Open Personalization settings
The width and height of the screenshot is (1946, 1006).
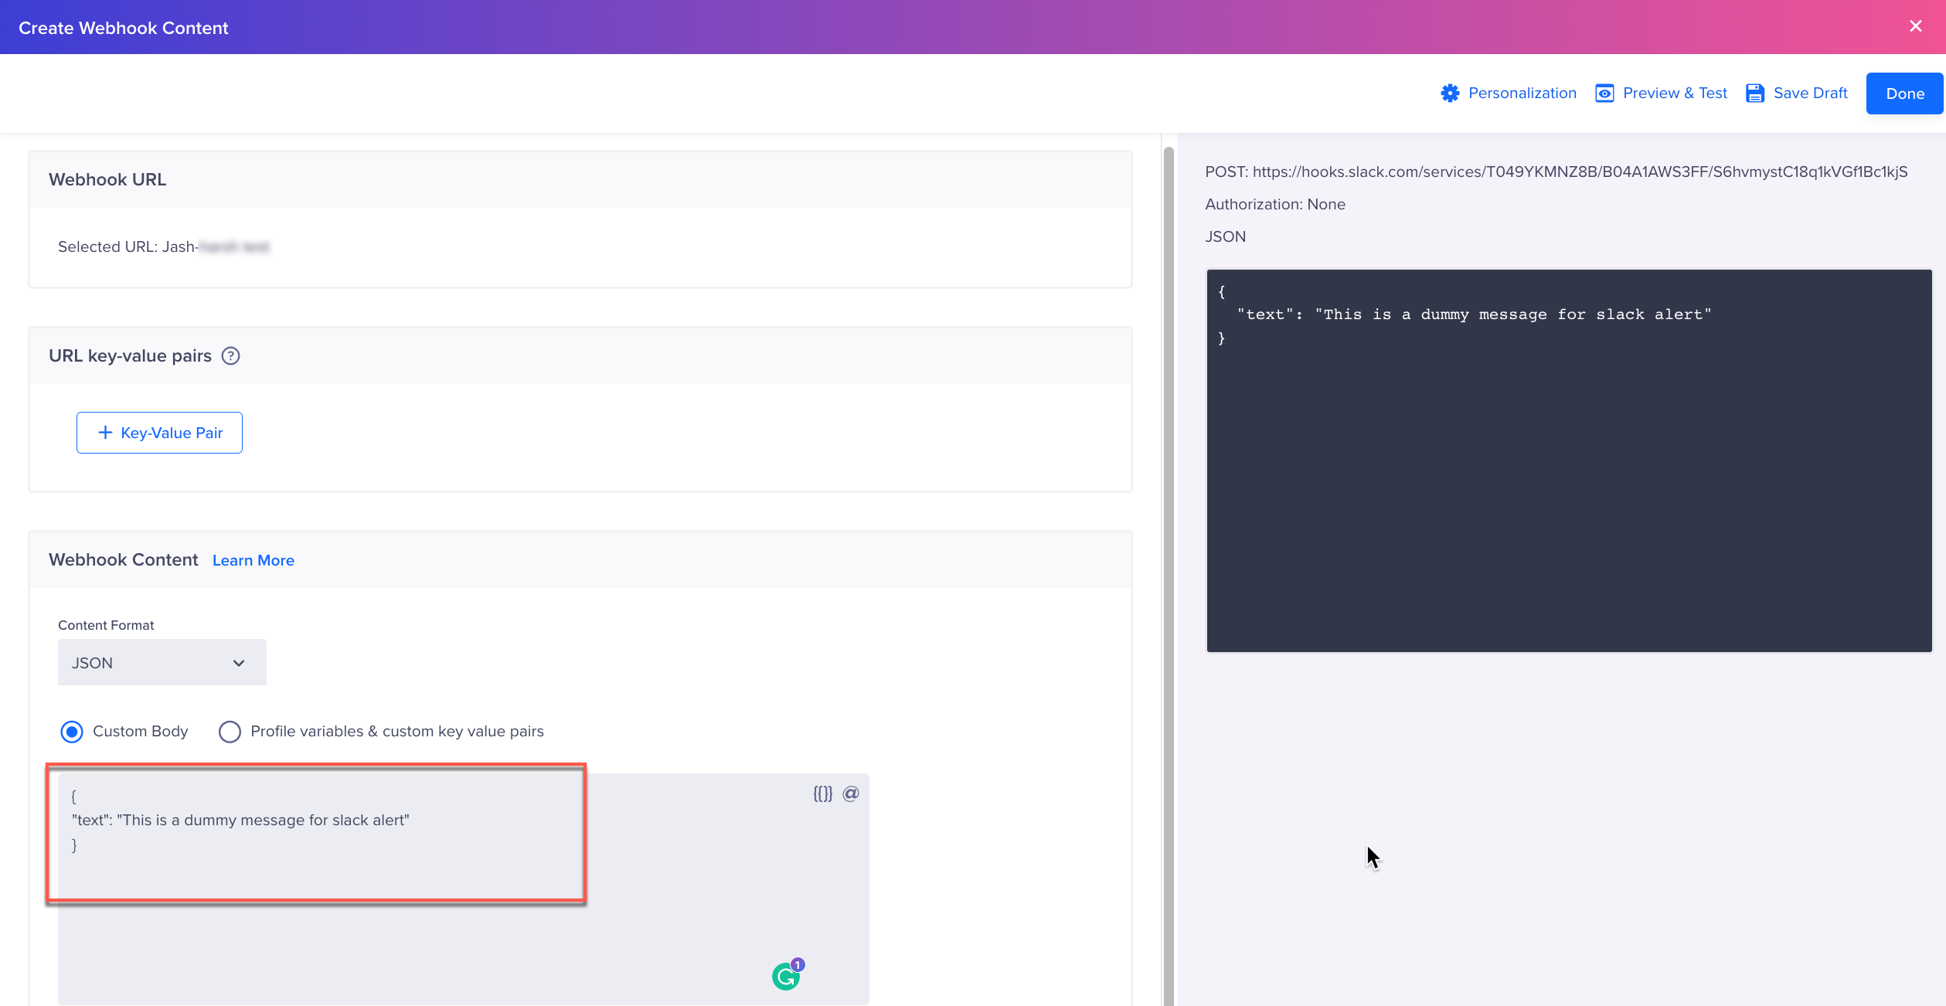pos(1522,93)
